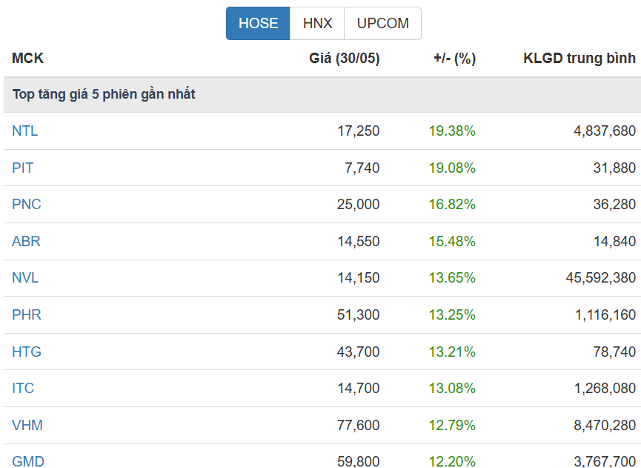Open the NVL stock link
This screenshot has width=641, height=468.
pos(25,278)
